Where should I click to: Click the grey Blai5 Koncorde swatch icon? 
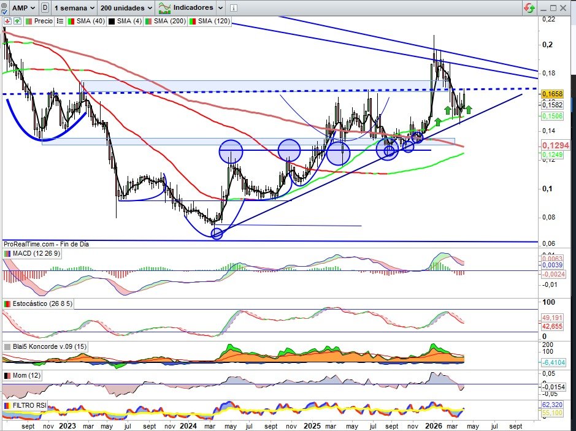click(7, 346)
